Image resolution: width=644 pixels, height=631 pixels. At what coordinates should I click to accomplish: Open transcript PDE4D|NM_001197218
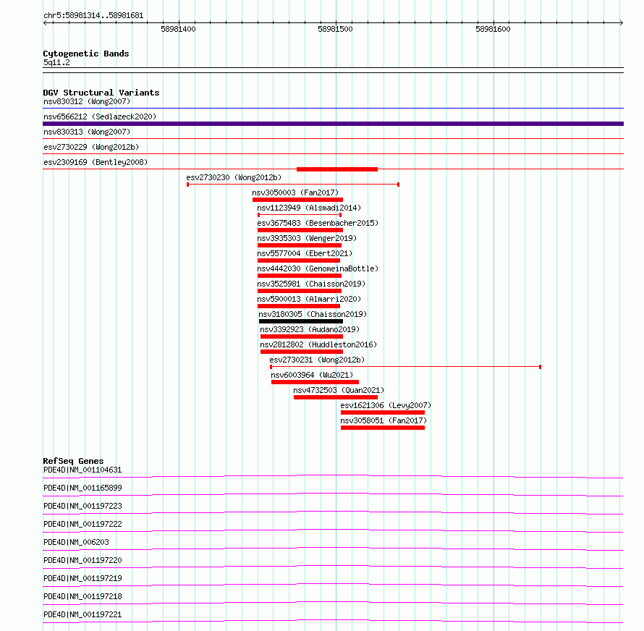tap(82, 596)
